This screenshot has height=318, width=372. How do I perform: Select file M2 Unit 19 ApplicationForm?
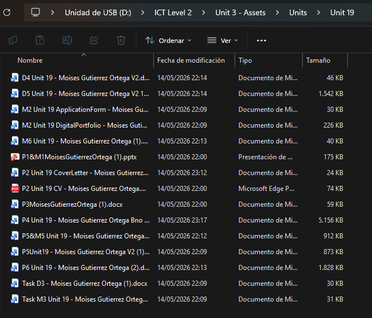pyautogui.click(x=85, y=110)
